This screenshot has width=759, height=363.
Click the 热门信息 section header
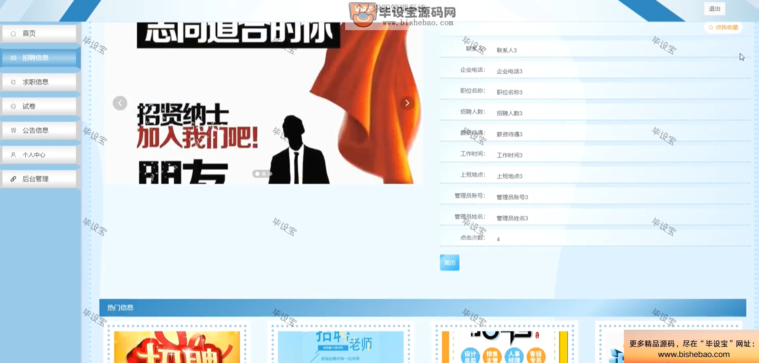(x=423, y=308)
